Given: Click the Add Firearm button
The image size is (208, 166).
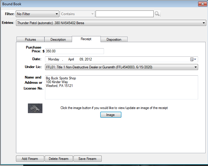Looking at the screenshot, I should [30, 158].
